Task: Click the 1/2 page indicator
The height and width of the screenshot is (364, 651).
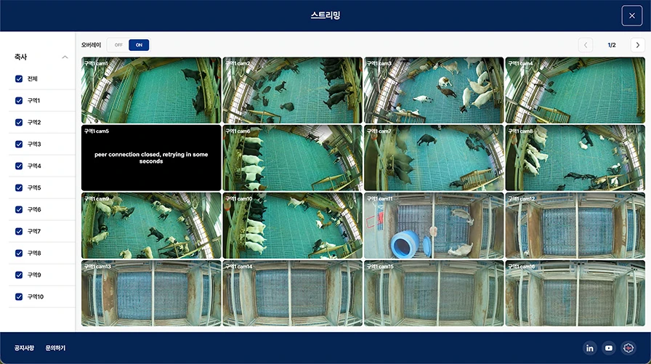Action: tap(612, 45)
